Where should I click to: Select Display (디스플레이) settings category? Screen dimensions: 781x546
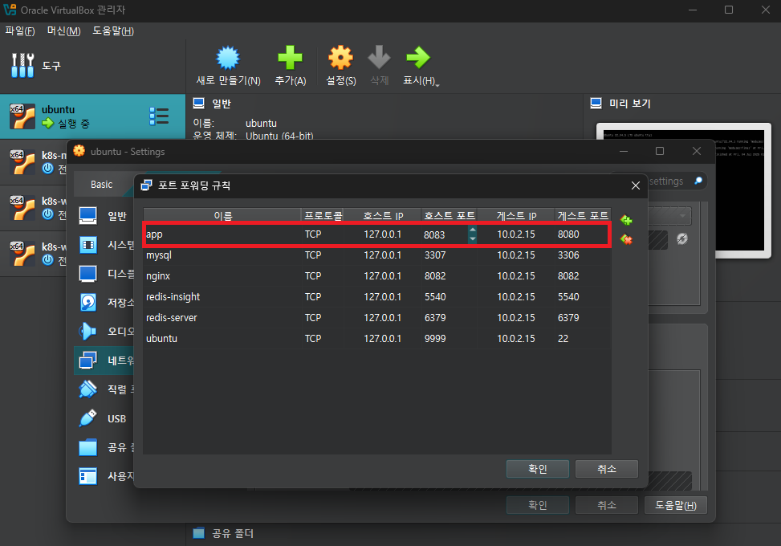(104, 274)
